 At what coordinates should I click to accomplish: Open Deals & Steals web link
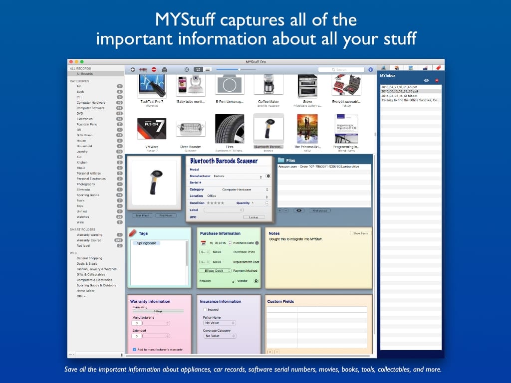click(x=87, y=264)
